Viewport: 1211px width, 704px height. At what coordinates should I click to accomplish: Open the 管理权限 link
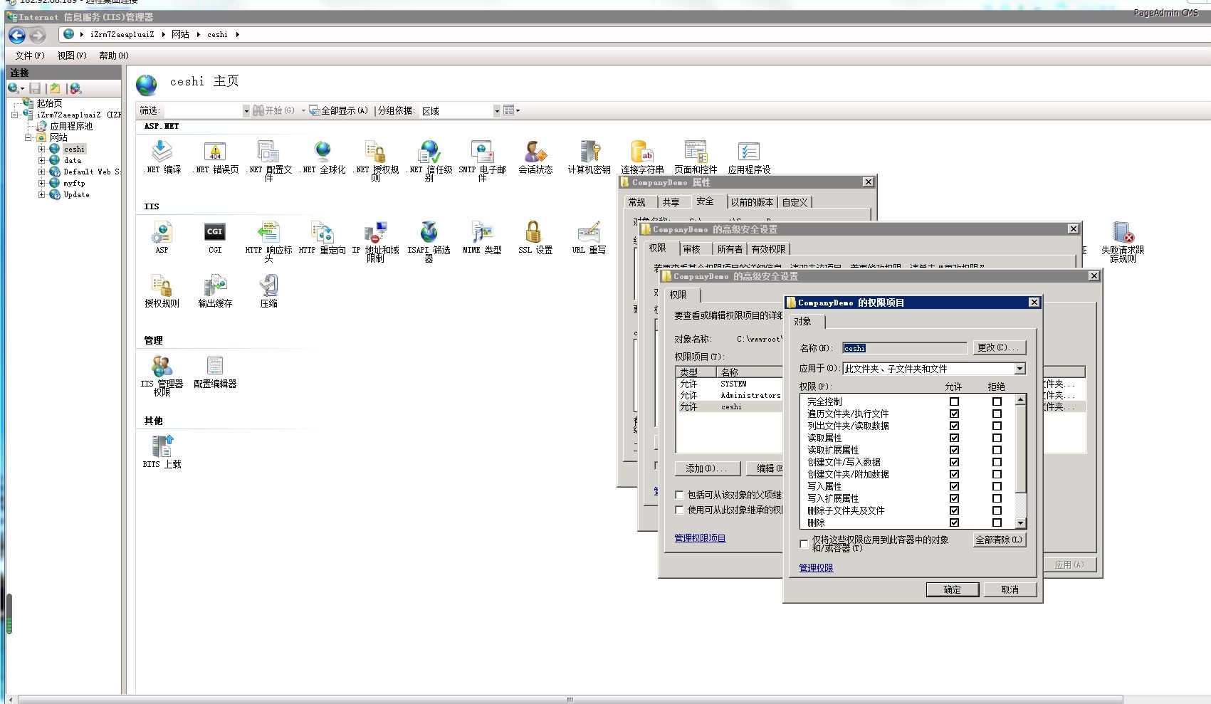click(816, 568)
